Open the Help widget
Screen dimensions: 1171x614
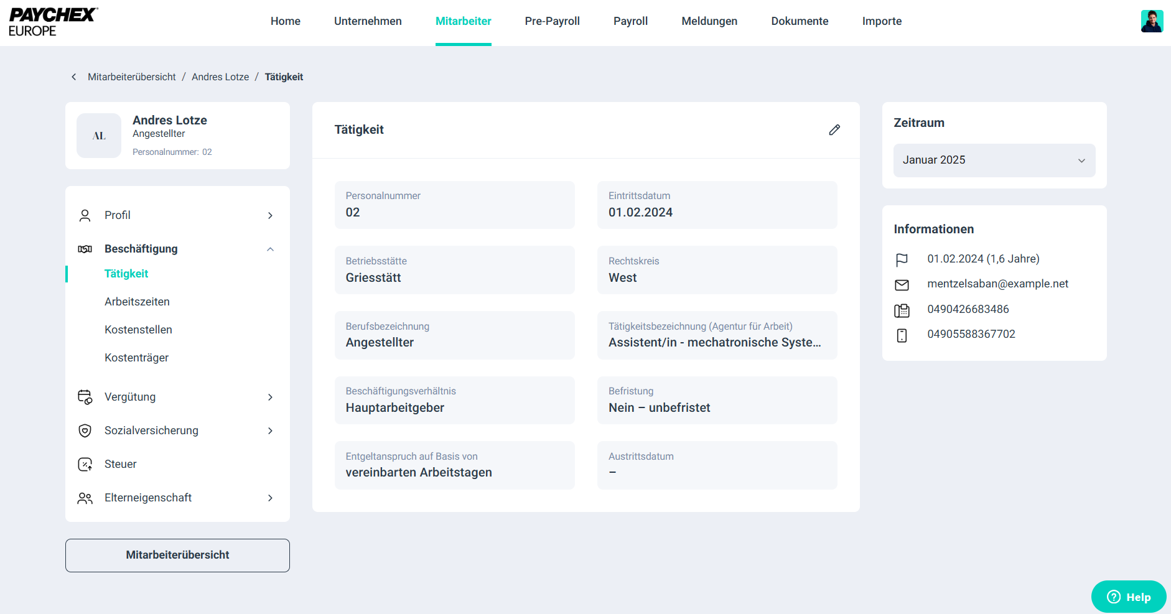point(1128,597)
